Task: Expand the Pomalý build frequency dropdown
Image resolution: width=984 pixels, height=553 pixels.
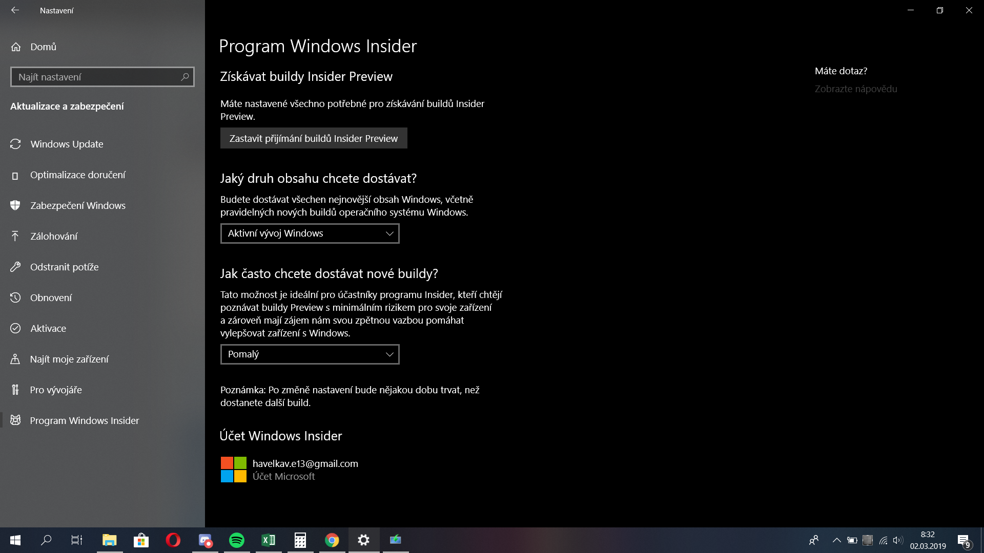Action: (310, 354)
